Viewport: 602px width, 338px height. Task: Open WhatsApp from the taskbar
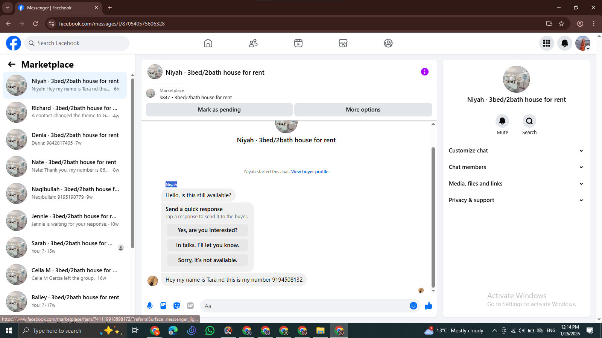point(210,330)
